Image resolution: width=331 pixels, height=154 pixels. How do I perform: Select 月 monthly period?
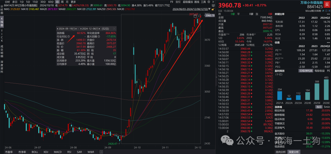67,2
